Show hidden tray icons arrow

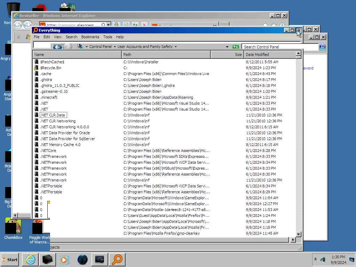[315, 259]
